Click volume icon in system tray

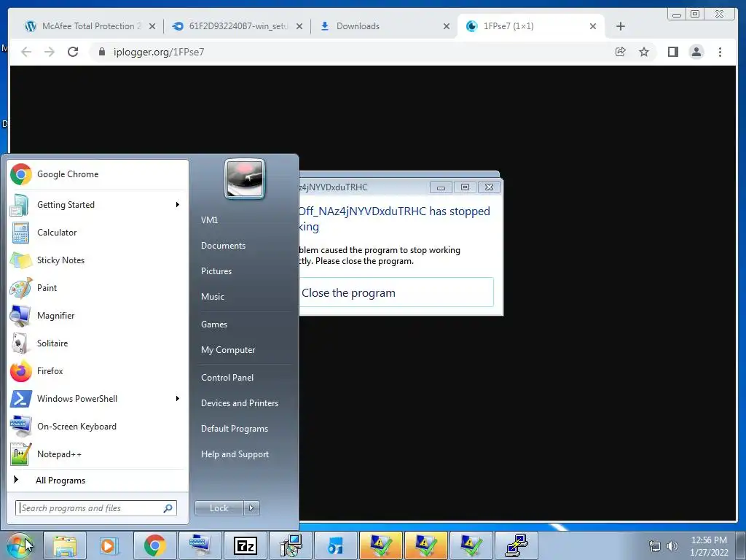(x=672, y=546)
